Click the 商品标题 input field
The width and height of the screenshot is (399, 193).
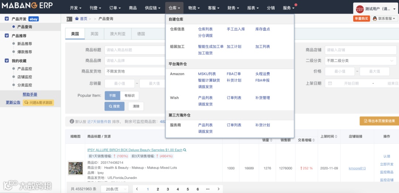click(x=135, y=50)
